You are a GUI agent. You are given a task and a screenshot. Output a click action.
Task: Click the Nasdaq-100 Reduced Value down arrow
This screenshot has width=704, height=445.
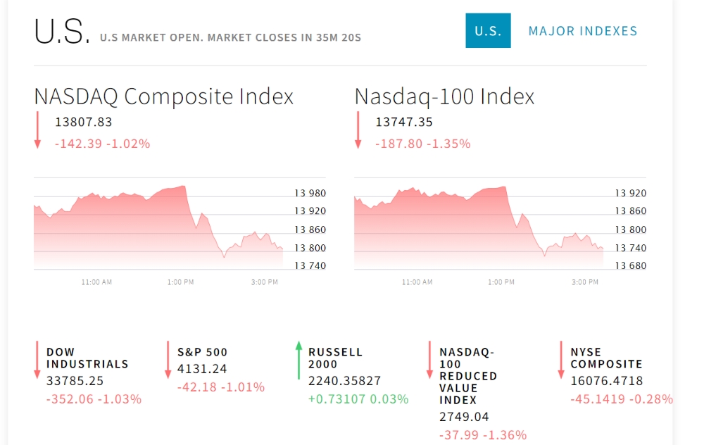tap(429, 360)
